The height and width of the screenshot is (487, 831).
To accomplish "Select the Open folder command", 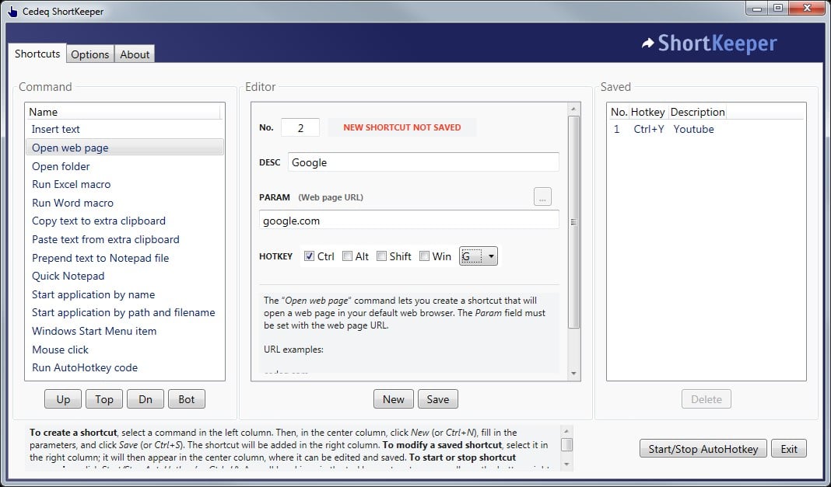I will (124, 166).
